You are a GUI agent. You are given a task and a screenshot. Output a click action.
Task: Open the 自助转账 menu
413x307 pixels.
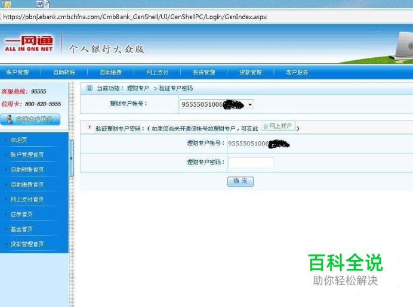(x=64, y=72)
